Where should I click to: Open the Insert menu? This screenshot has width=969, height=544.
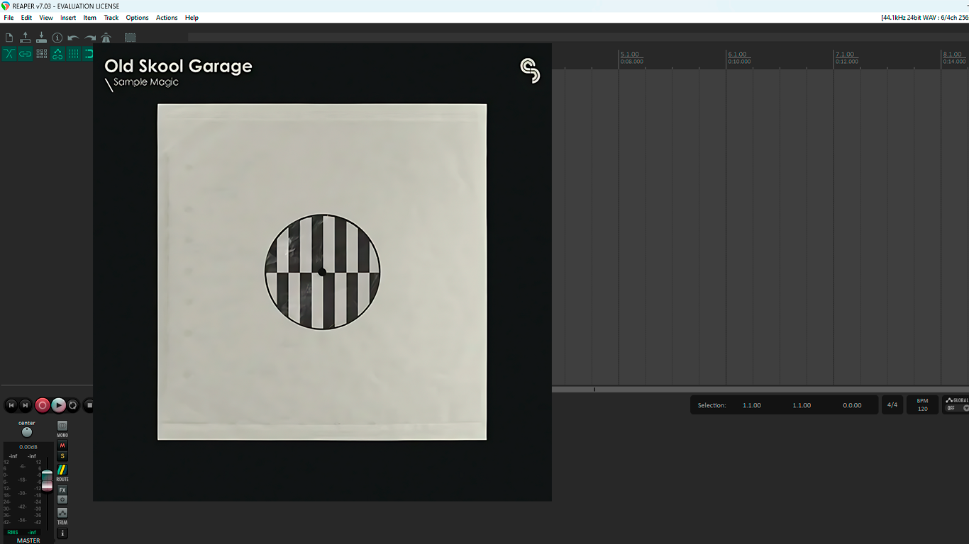point(68,18)
